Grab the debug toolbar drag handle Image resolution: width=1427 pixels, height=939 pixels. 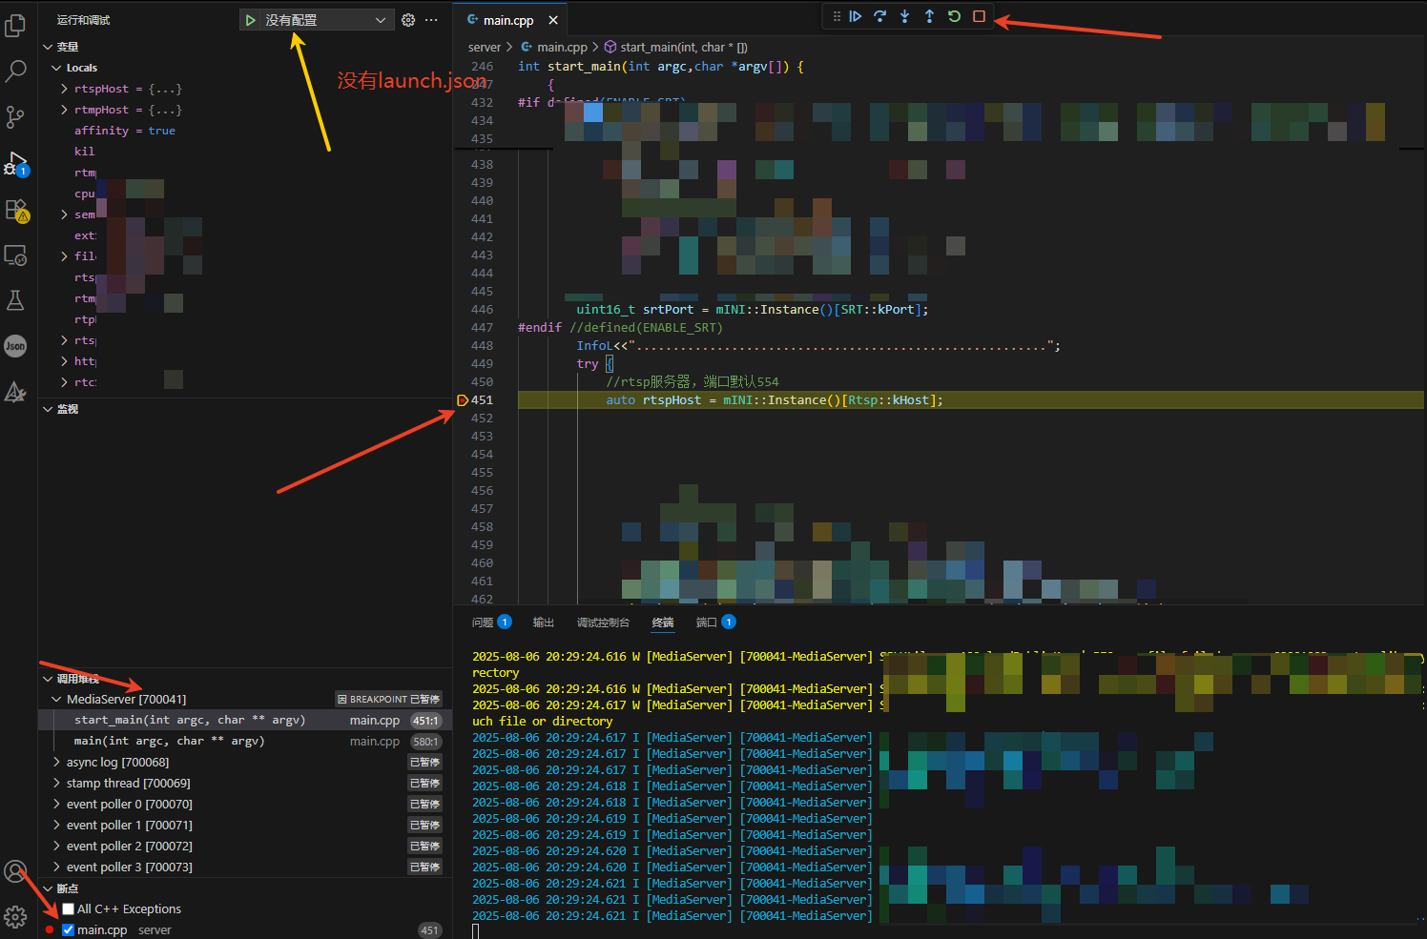[x=837, y=16]
